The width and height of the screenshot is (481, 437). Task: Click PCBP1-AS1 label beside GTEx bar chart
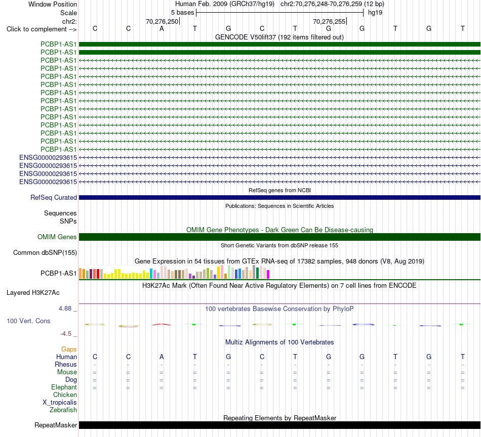pyautogui.click(x=58, y=273)
